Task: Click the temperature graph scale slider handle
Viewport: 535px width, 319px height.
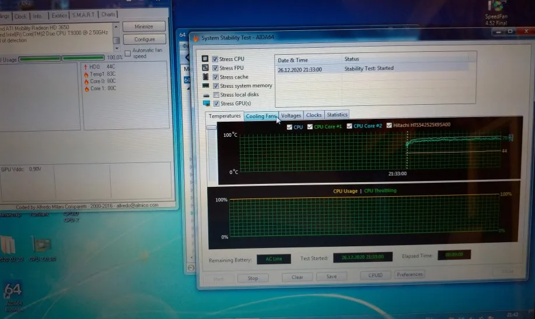Action: pos(212,127)
